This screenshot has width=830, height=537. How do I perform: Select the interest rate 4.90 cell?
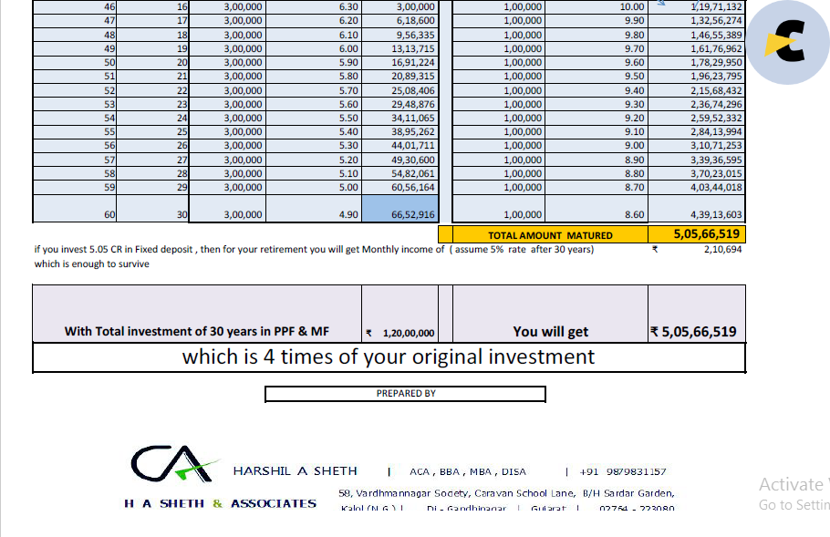click(314, 209)
